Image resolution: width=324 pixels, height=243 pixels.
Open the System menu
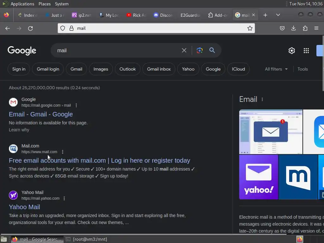coord(62,4)
